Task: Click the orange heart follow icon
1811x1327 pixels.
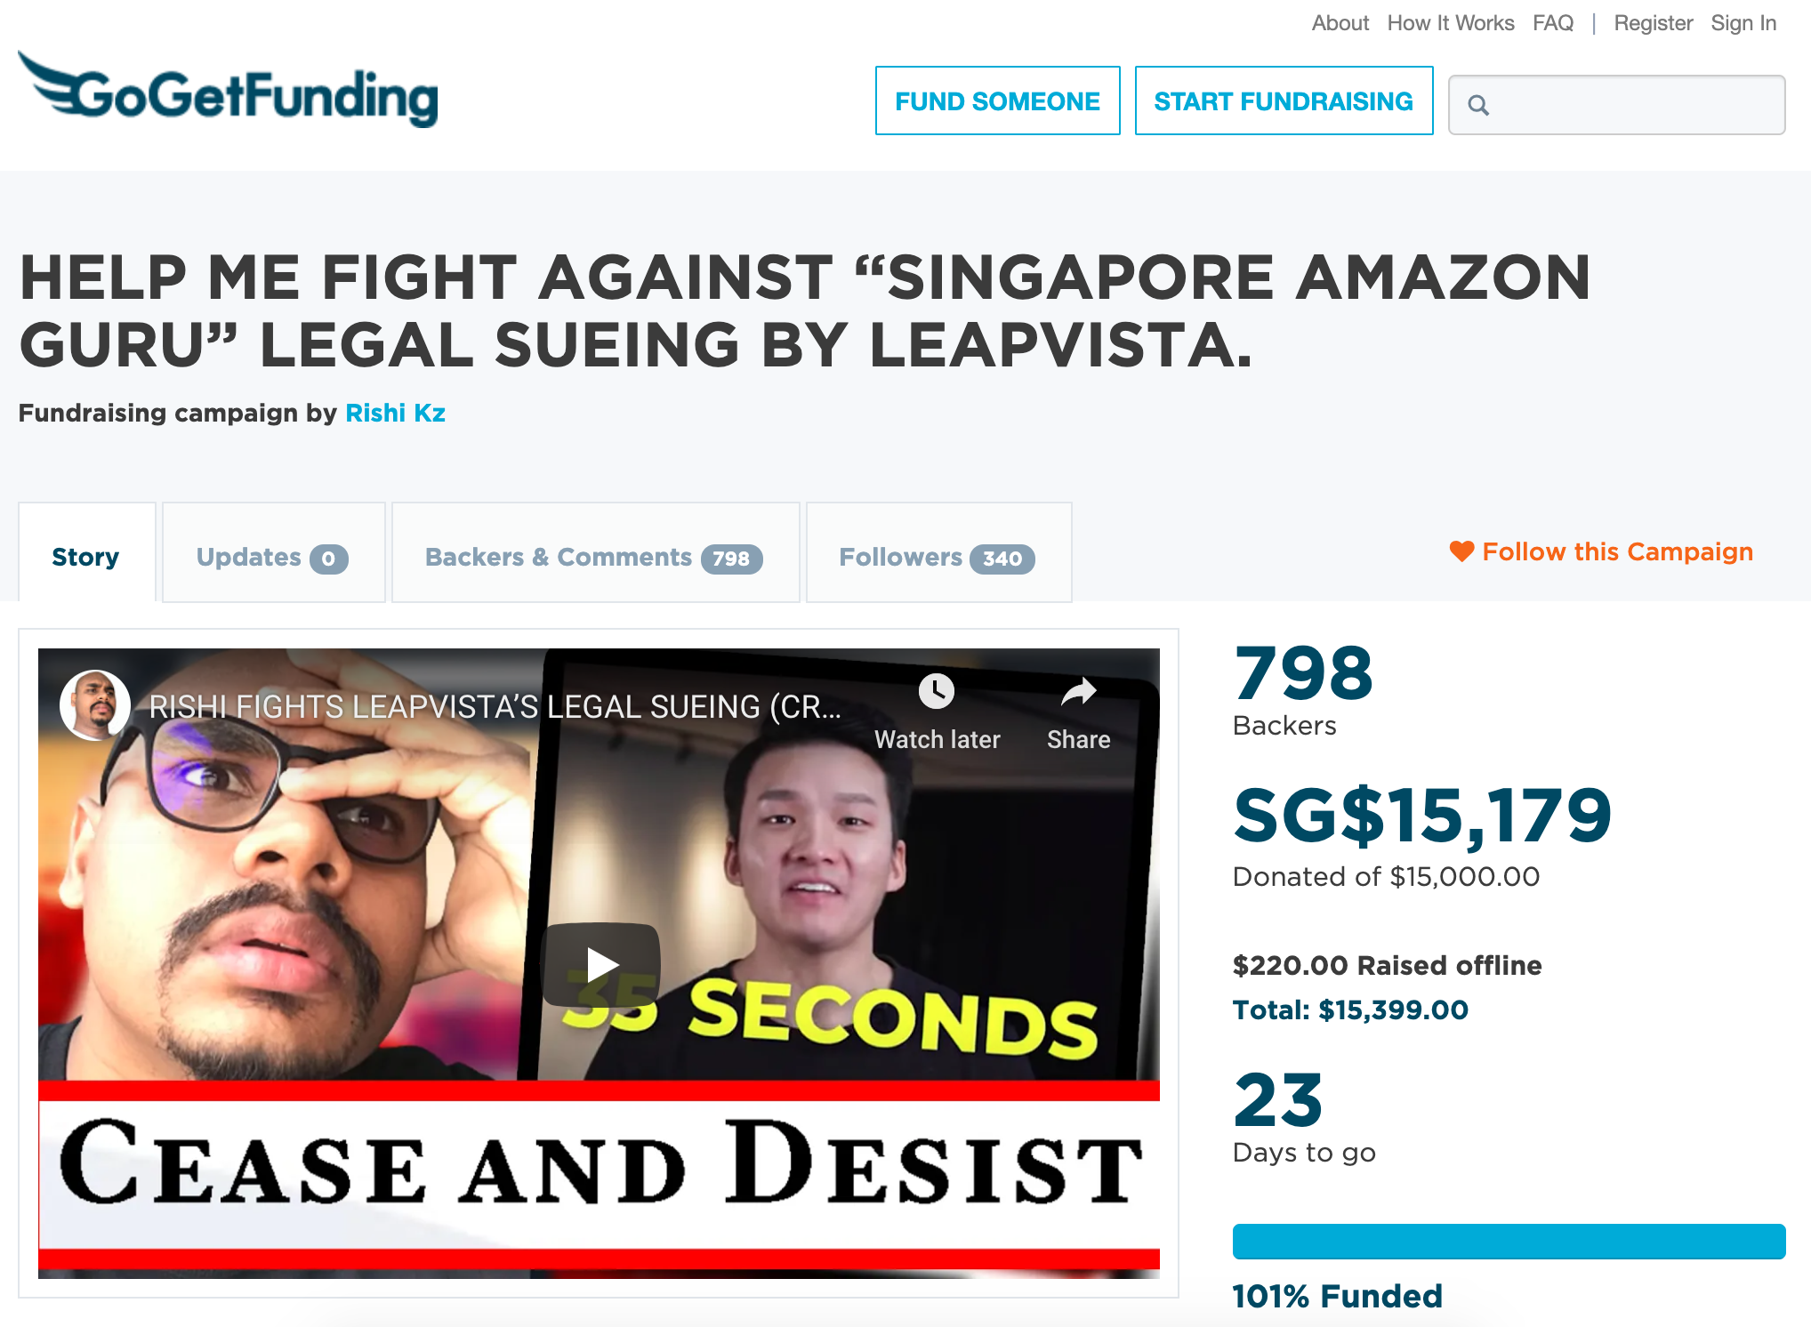Action: click(1461, 551)
